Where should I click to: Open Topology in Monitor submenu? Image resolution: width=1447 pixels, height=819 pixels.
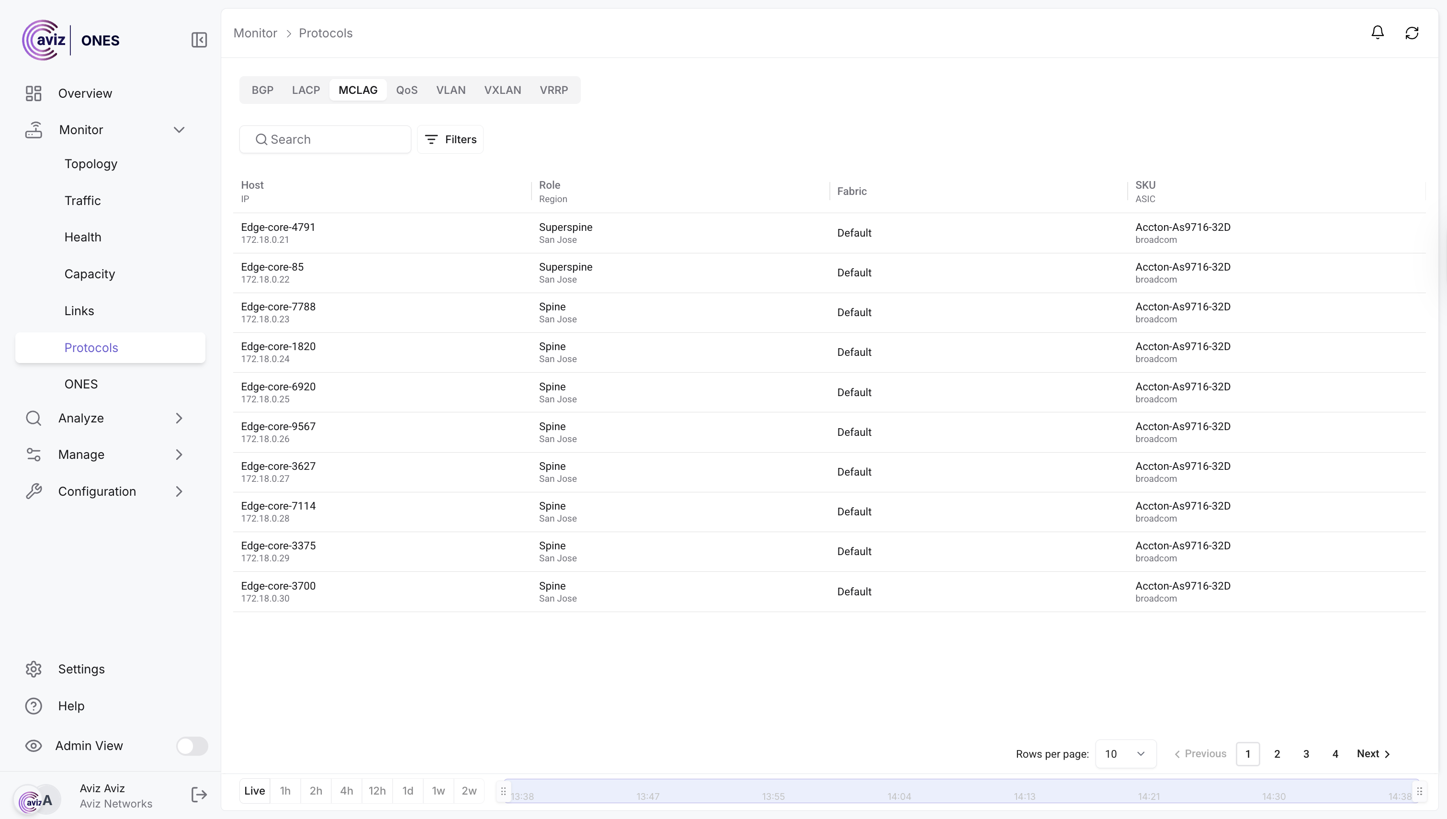[x=91, y=164]
